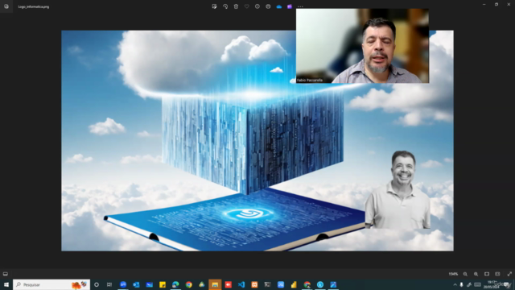The width and height of the screenshot is (515, 290).
Task: Open the first Google Chrome taskbar icon
Action: click(x=189, y=284)
